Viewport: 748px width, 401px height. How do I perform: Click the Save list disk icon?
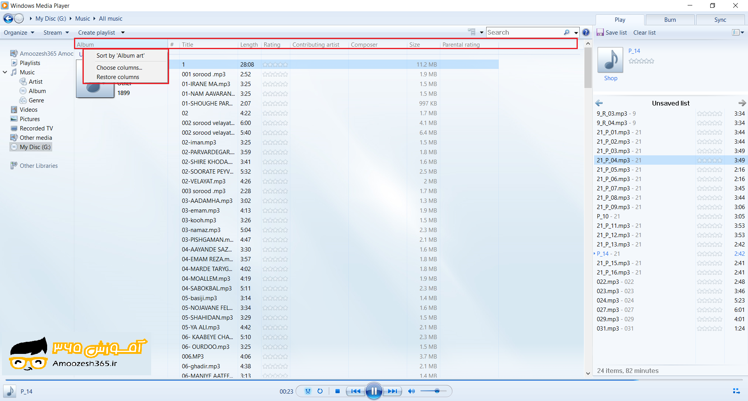click(600, 33)
